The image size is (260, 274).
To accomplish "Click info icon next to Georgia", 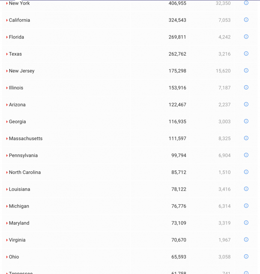I will pyautogui.click(x=246, y=121).
